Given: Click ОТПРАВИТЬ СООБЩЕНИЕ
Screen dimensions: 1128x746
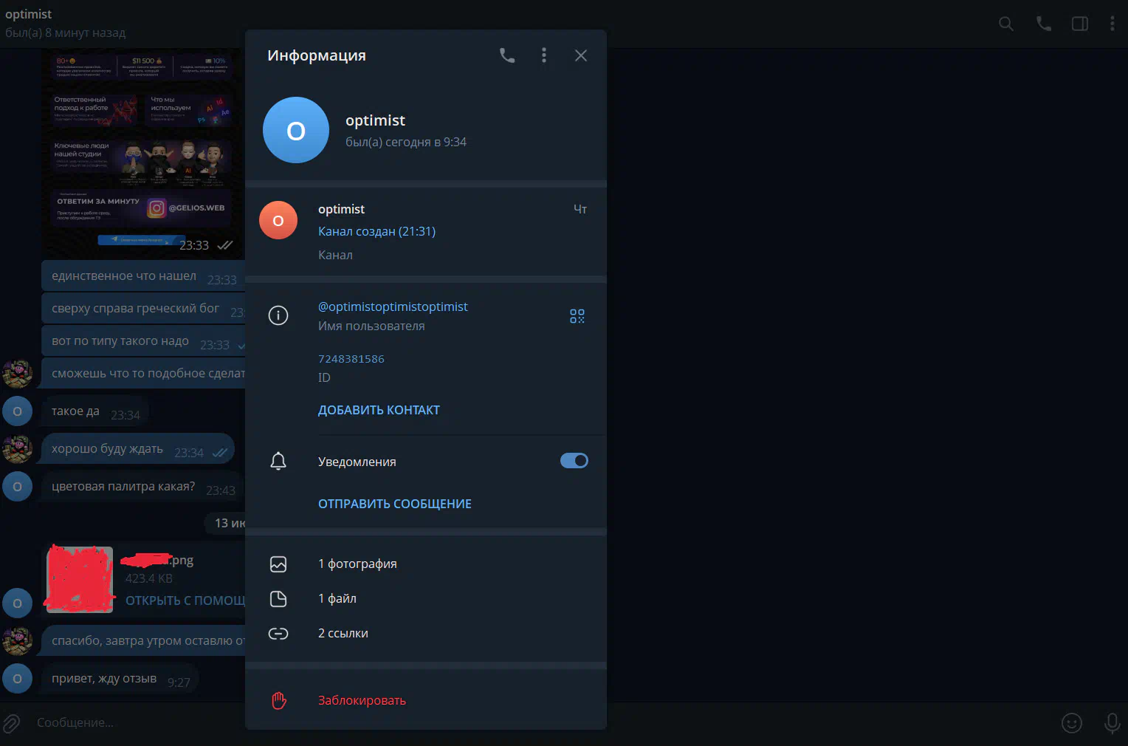Looking at the screenshot, I should (395, 504).
